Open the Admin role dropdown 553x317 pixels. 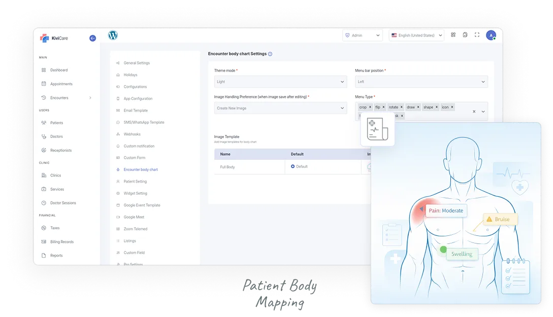363,36
